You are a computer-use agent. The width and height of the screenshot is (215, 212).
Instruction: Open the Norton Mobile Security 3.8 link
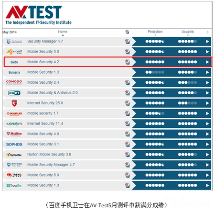click(x=49, y=155)
